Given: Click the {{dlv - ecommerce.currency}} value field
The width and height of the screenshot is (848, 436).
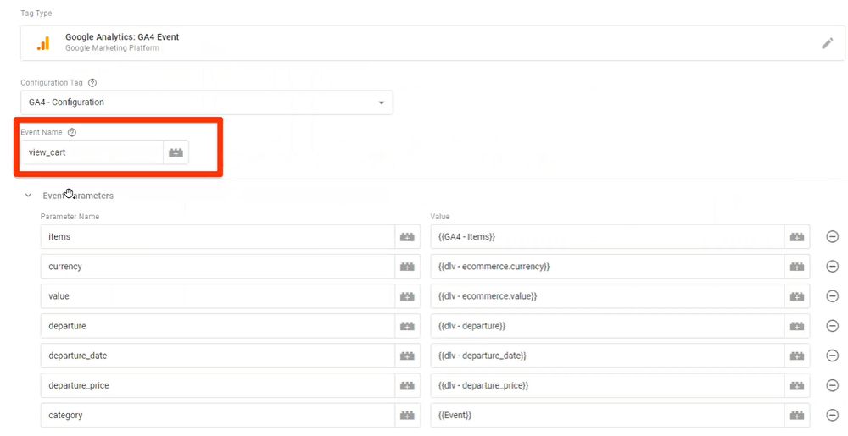Looking at the screenshot, I should coord(608,267).
